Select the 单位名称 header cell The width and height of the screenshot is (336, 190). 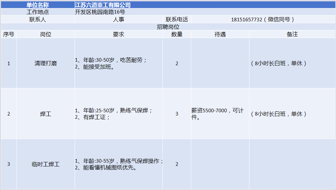point(37,5)
